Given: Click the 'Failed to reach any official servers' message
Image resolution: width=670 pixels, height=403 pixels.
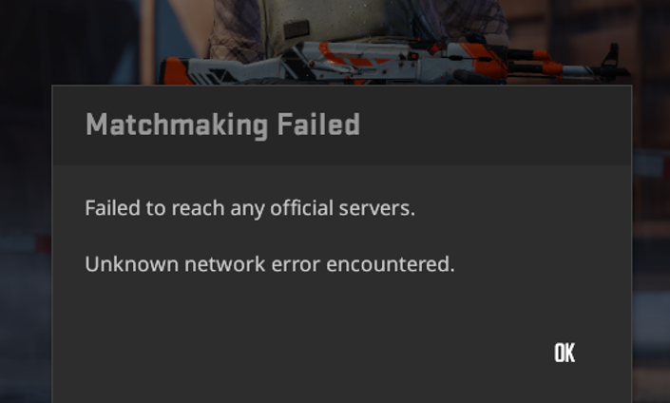Looking at the screenshot, I should [250, 208].
